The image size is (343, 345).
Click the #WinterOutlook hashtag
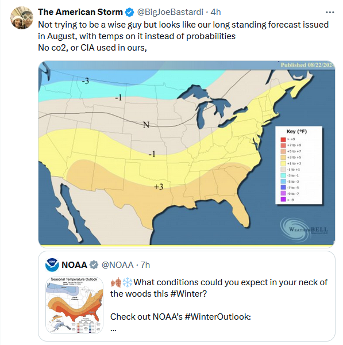pyautogui.click(x=218, y=317)
